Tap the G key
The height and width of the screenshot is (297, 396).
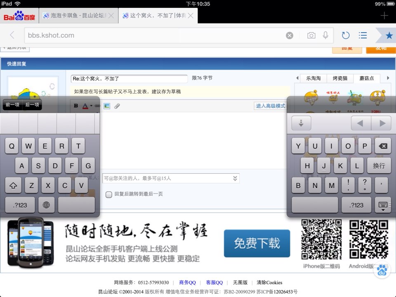click(88, 166)
